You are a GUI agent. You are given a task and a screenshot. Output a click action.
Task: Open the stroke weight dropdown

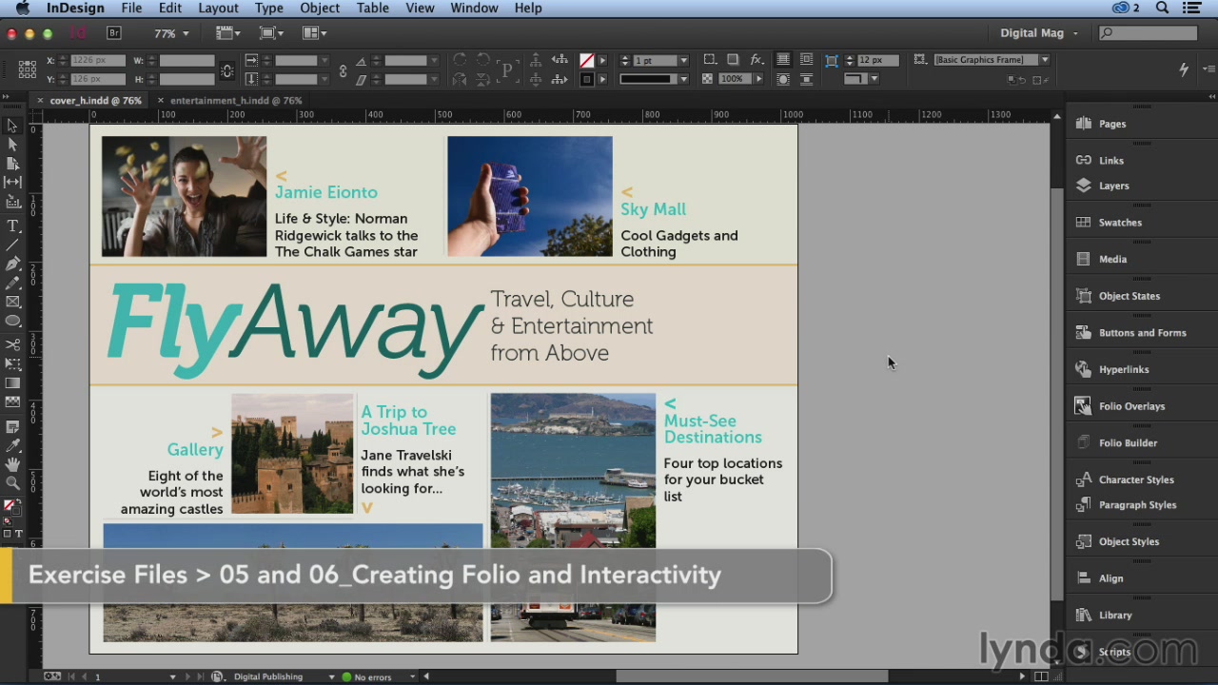pyautogui.click(x=683, y=60)
